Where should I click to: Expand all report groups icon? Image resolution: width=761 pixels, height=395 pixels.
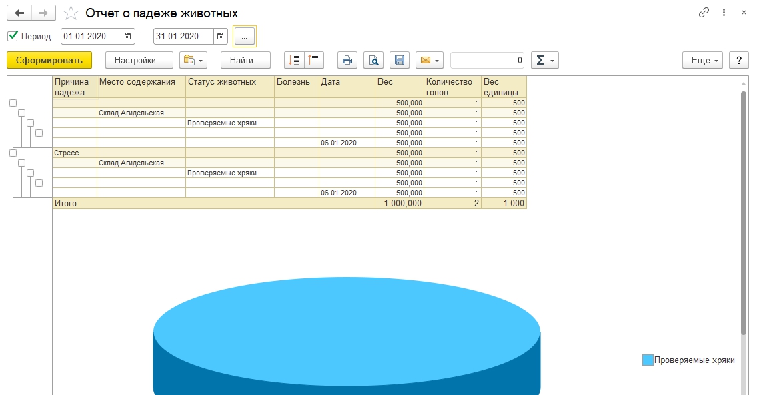tap(294, 60)
